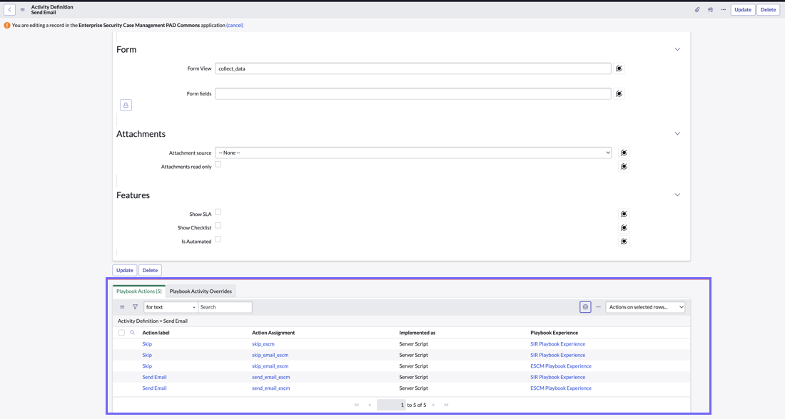Collapse the Features section chevron
The height and width of the screenshot is (419, 785).
click(x=677, y=195)
